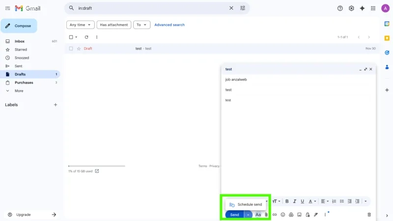Viewport: 393px width, 221px height.
Task: Expand the To filter dropdown
Action: pyautogui.click(x=141, y=25)
